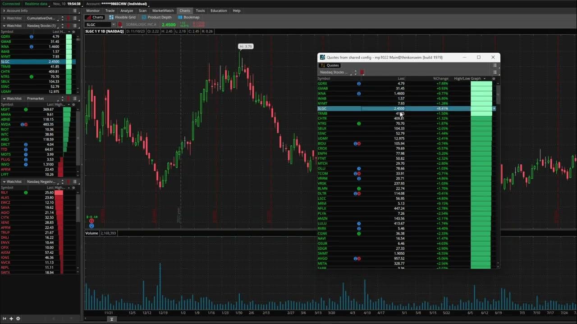
Task: Open Flexible Grid icon
Action: tap(111, 17)
